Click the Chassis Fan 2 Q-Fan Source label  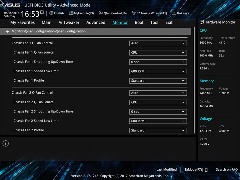34,102
